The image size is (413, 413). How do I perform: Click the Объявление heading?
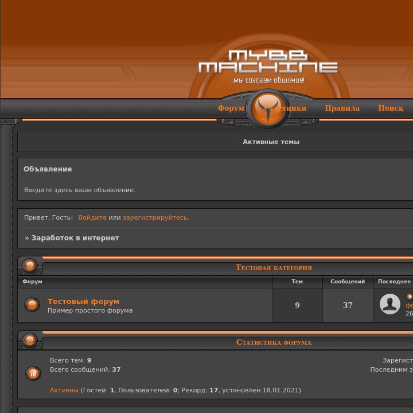(x=48, y=169)
